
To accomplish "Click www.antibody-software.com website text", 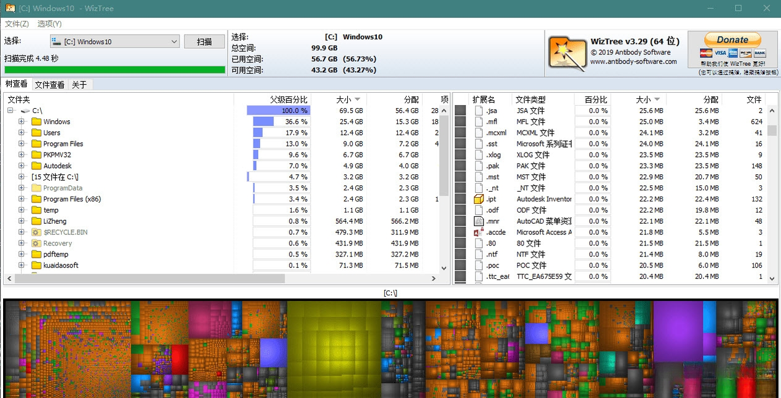I will pyautogui.click(x=633, y=62).
